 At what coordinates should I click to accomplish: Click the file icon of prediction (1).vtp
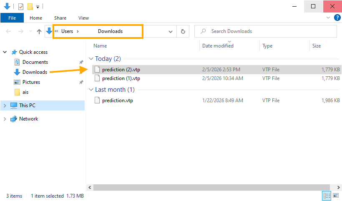tap(97, 78)
